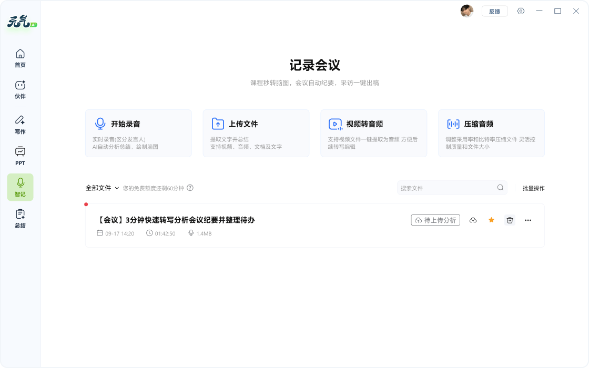Select the 智记 recording tab
The height and width of the screenshot is (368, 589).
click(x=20, y=187)
